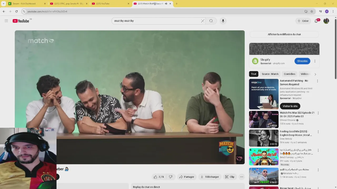This screenshot has width=337, height=189.
Task: Click the video player to pause
Action: click(x=130, y=97)
